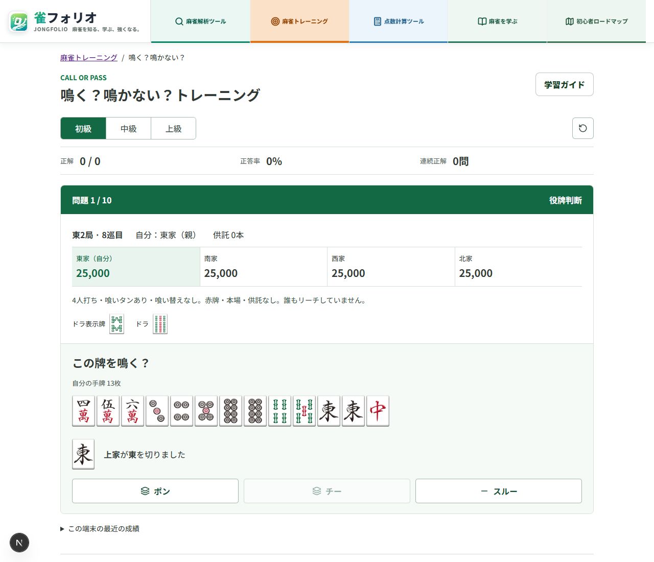Click the dora indicator tile icon
654x562 pixels.
pyautogui.click(x=117, y=324)
